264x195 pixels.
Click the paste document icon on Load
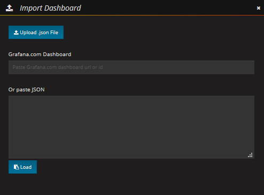(x=16, y=167)
